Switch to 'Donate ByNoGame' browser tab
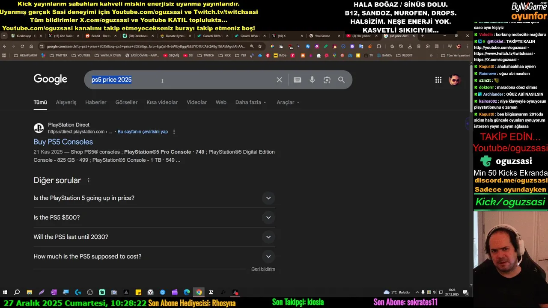 176,36
